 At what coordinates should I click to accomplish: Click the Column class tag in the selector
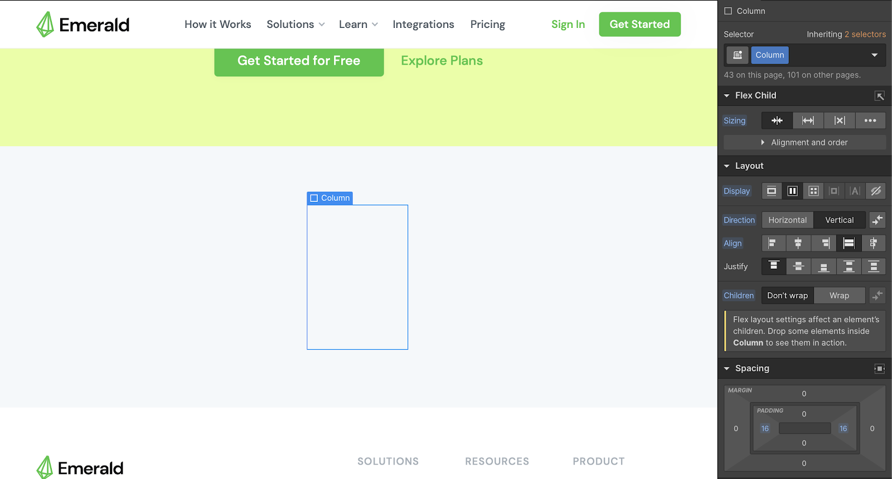[770, 55]
